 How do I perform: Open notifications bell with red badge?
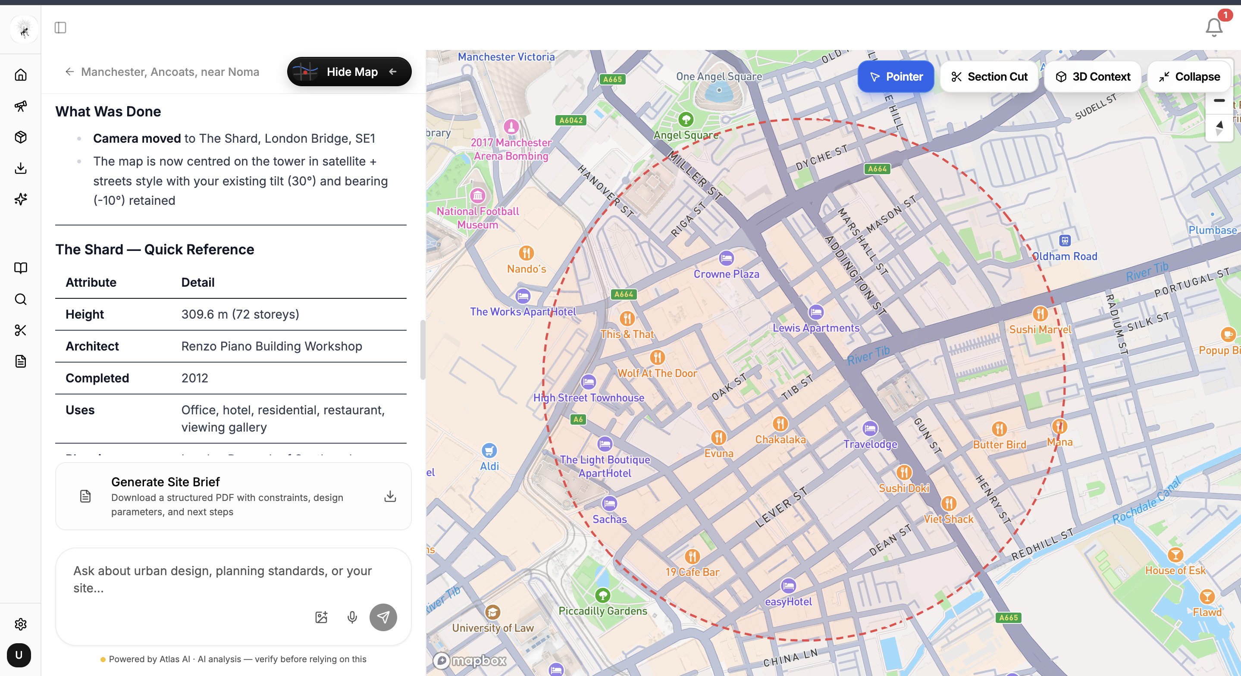coord(1213,27)
